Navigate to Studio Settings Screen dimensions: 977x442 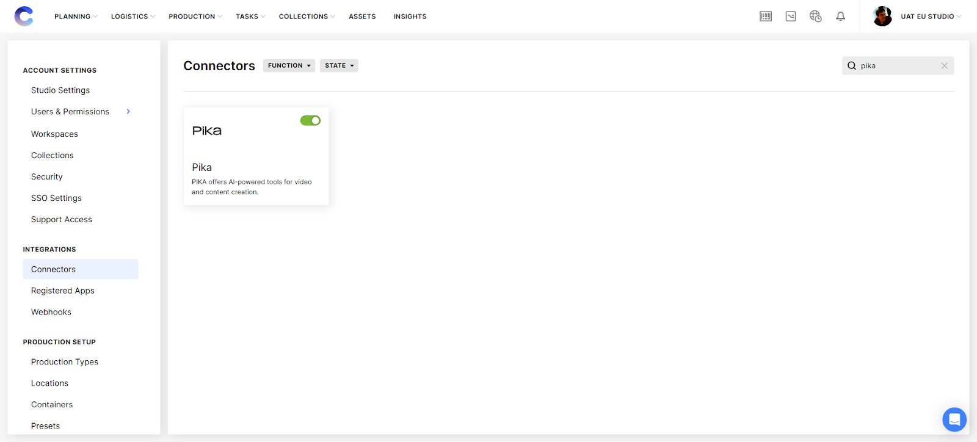[60, 90]
